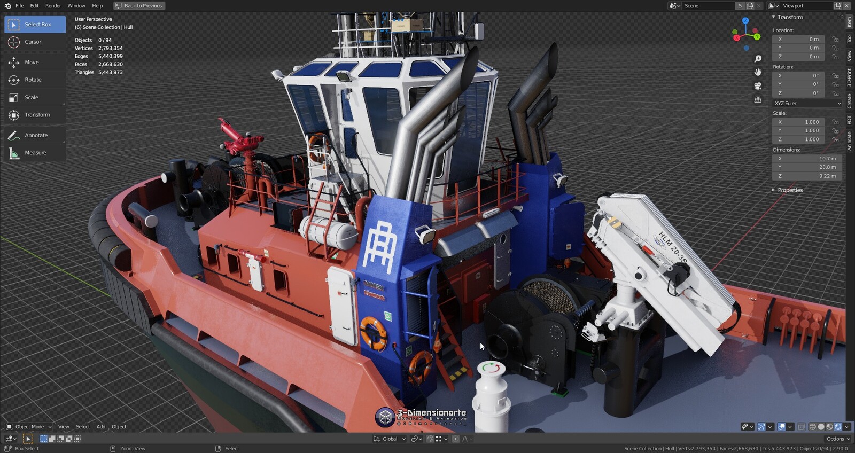Viewport: 855px width, 453px height.
Task: Open the Options dropdown
Action: pyautogui.click(x=838, y=439)
